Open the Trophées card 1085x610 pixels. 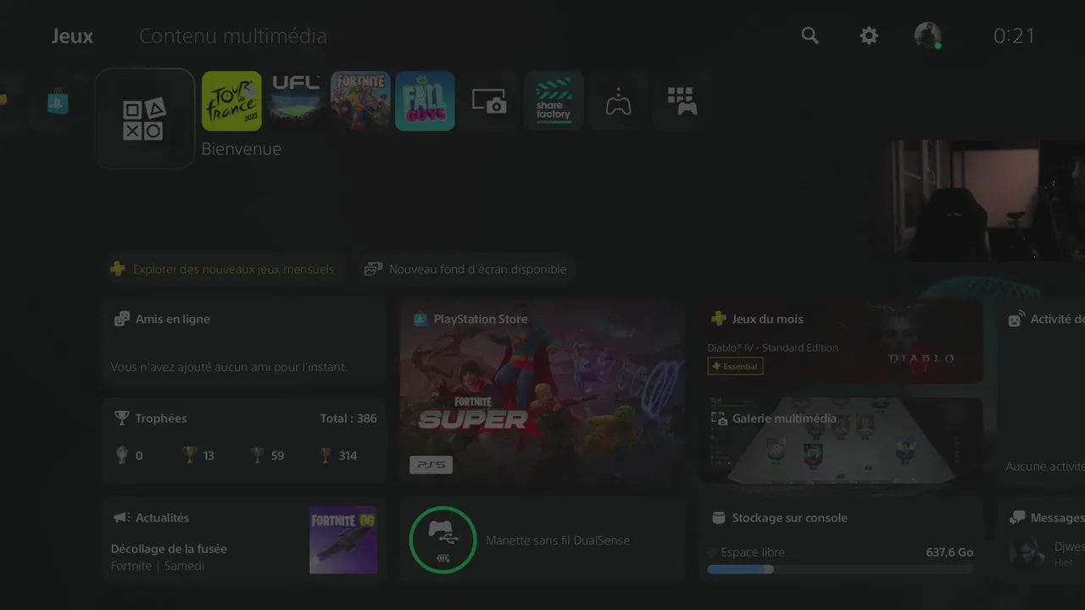(x=244, y=441)
